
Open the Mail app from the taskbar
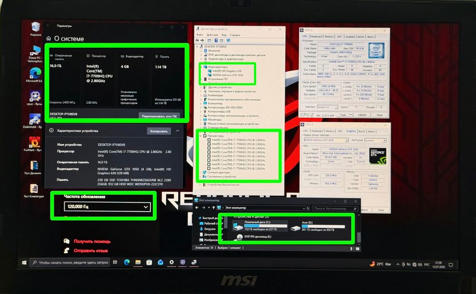point(160,262)
